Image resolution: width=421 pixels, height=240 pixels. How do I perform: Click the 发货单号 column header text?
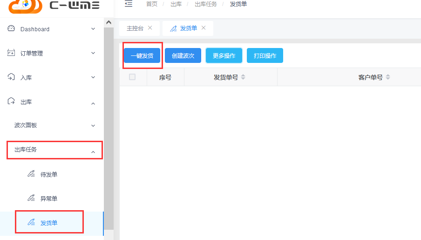226,77
